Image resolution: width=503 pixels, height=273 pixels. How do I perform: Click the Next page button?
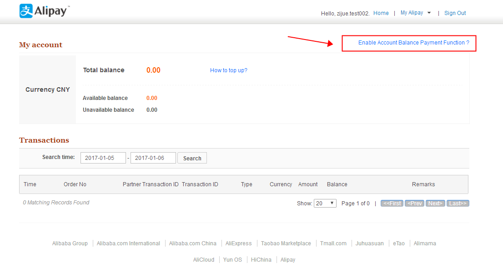pyautogui.click(x=435, y=204)
